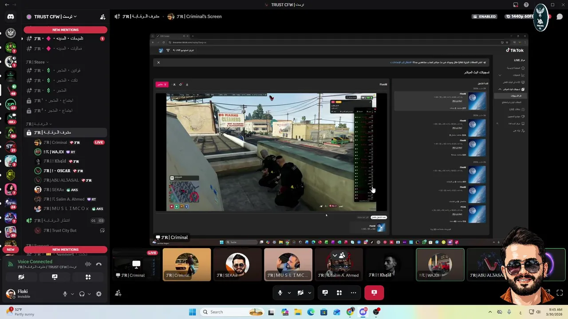
Task: Open microphone input options arrow in user panel
Action: [72, 294]
